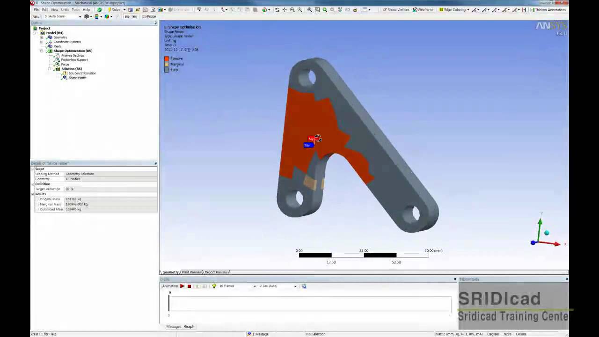Screen dimensions: 599x337
Task: Switch to the Report Preview tab
Action: pyautogui.click(x=216, y=272)
